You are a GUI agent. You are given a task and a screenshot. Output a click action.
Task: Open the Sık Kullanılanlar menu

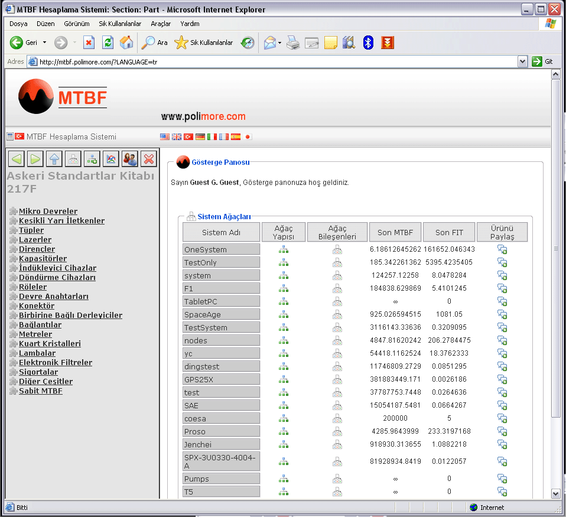(120, 24)
